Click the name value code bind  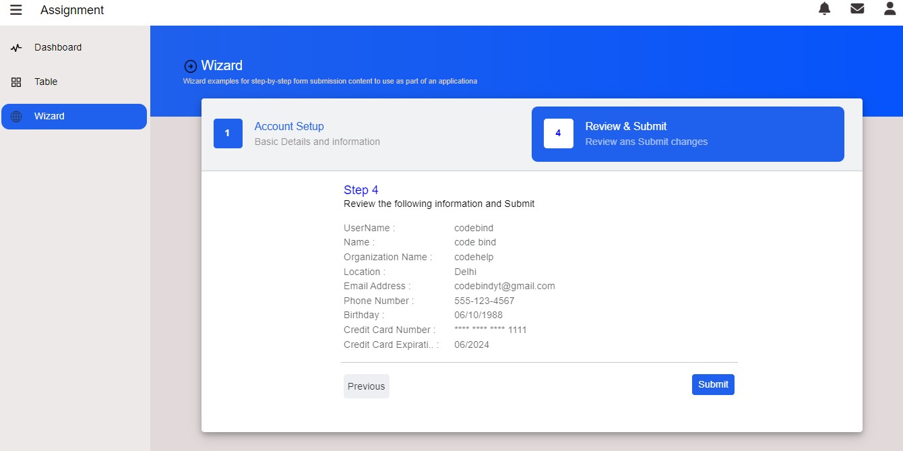475,242
